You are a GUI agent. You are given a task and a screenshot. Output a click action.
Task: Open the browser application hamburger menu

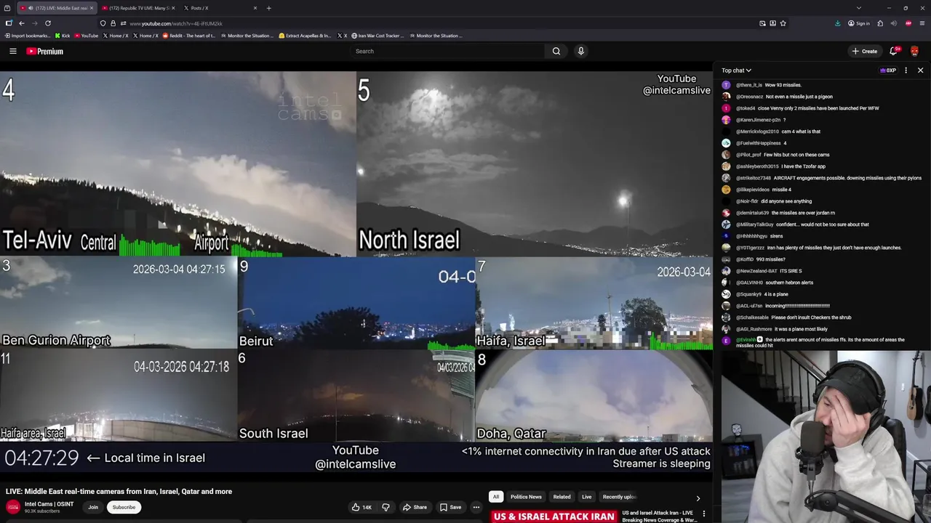(x=922, y=23)
